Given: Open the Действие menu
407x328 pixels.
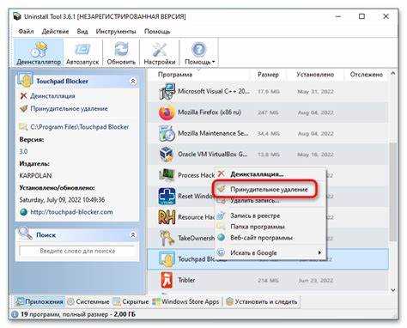Looking at the screenshot, I should point(55,31).
